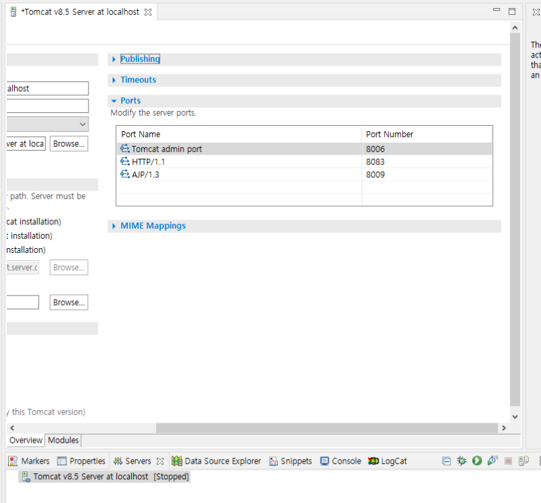Click the configuration path field 'ver at loca'
541x503 pixels.
[26, 144]
